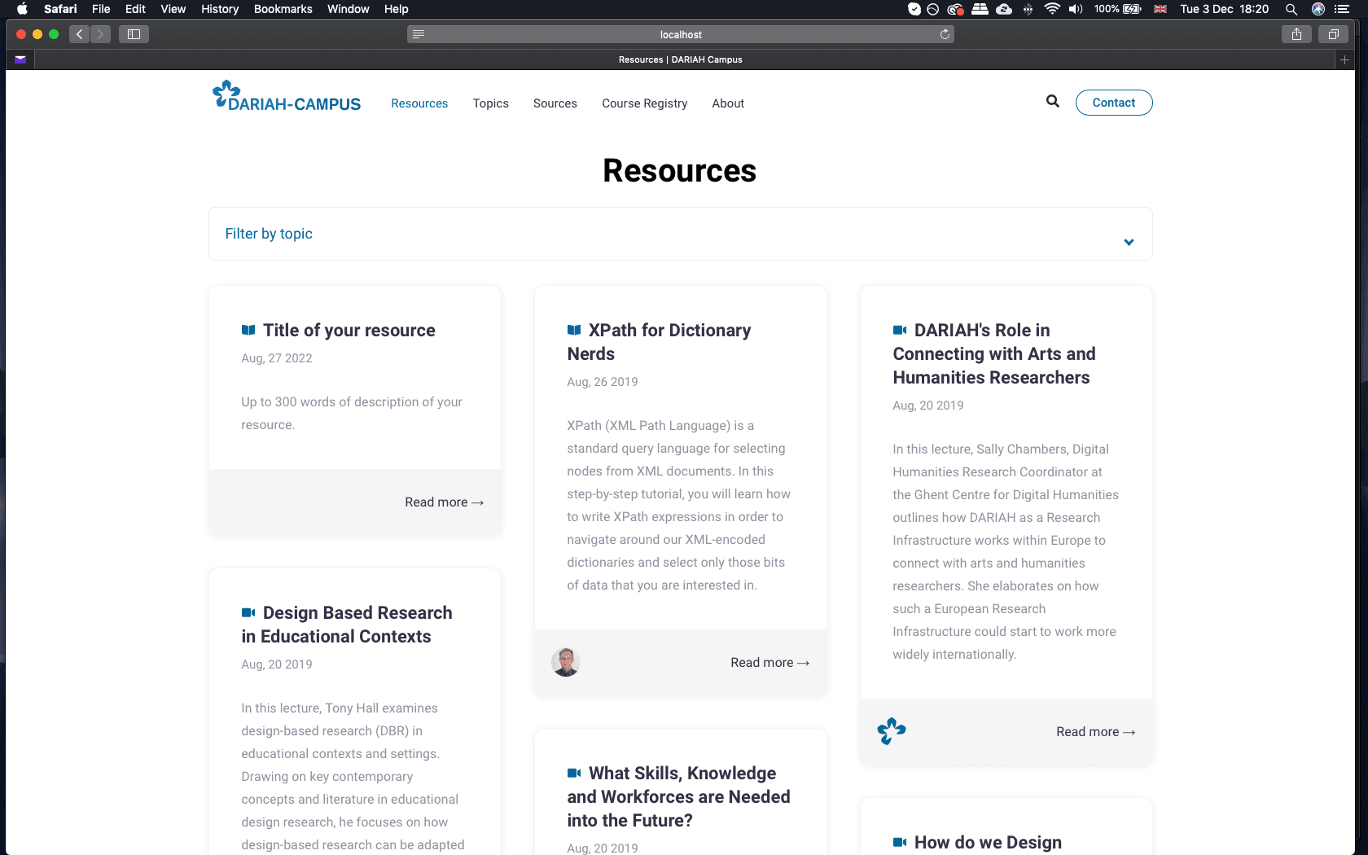Open the History menu
The image size is (1368, 855).
coord(219,9)
